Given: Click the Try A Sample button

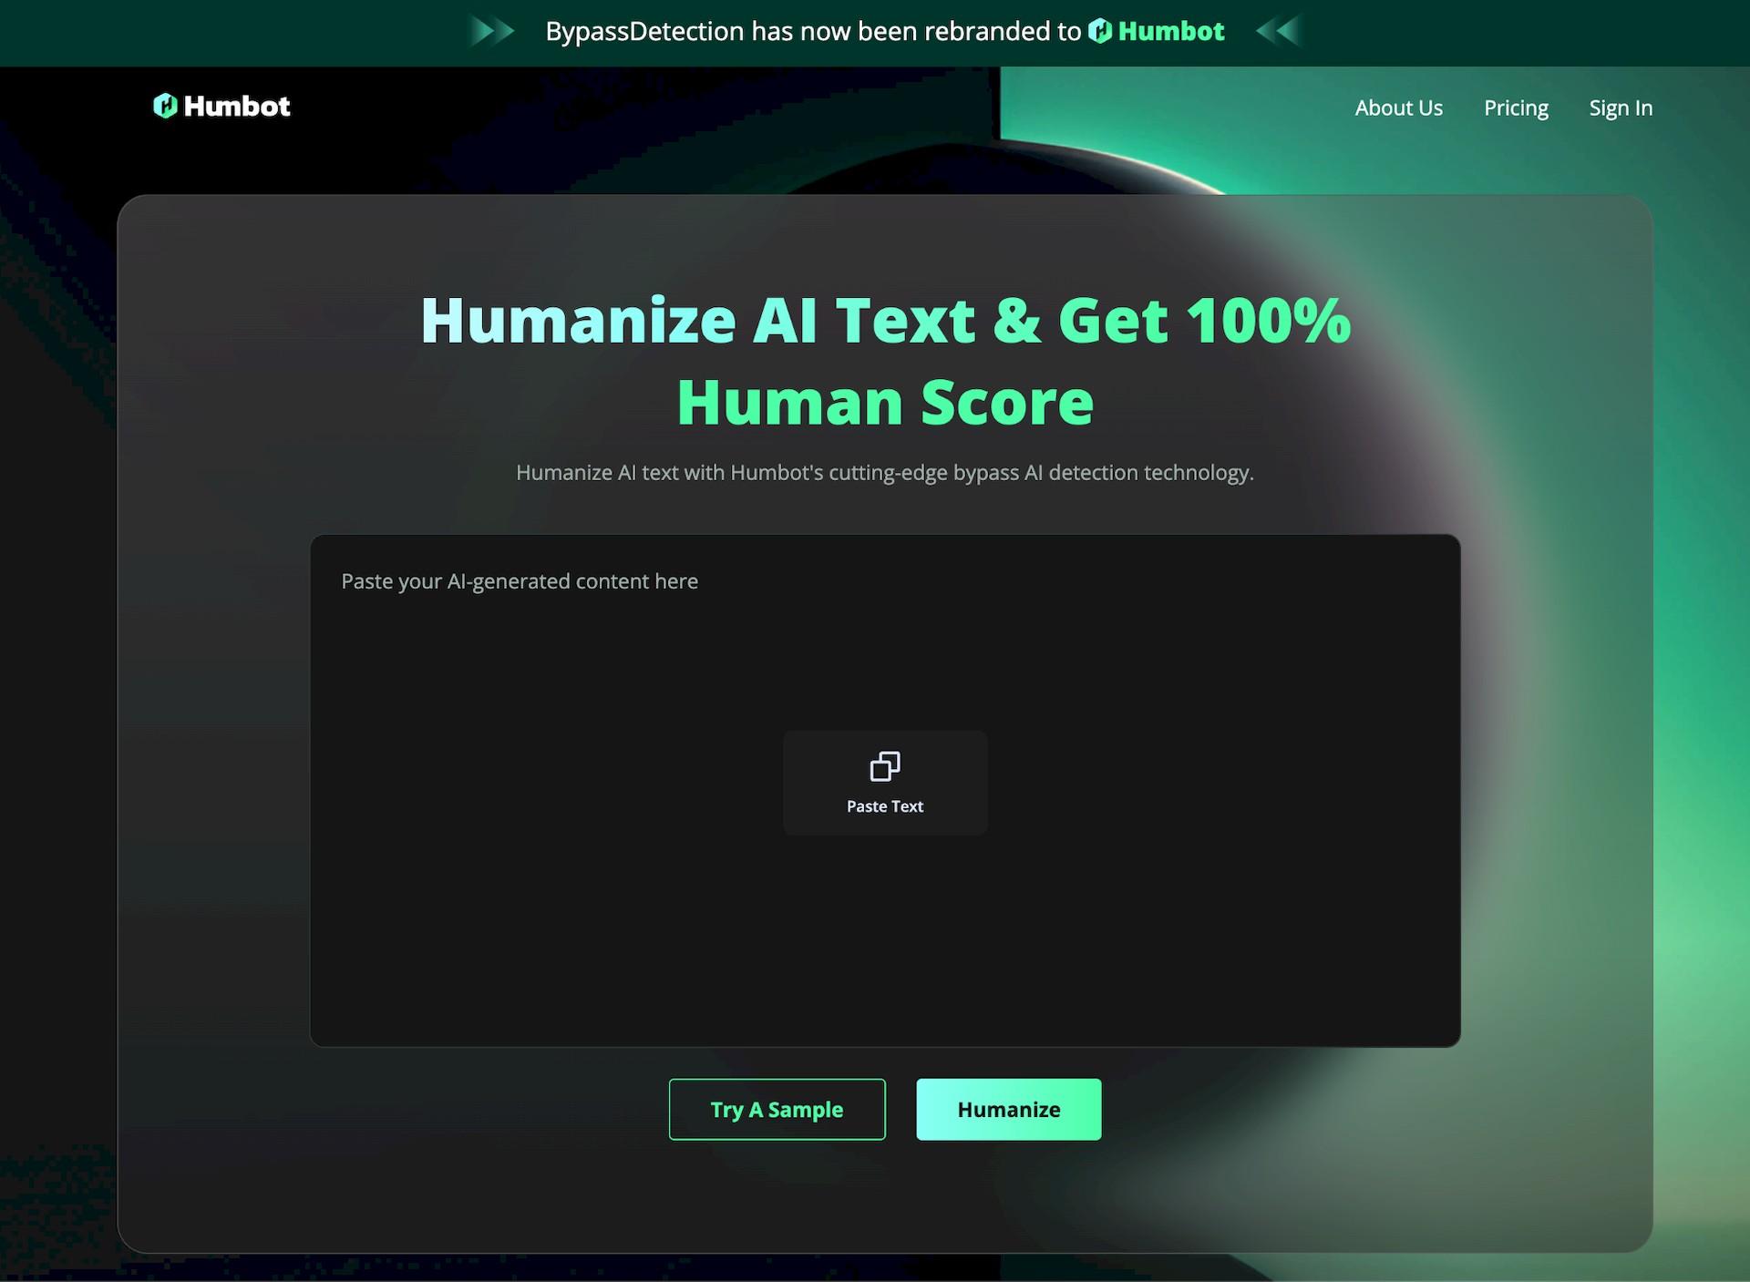Looking at the screenshot, I should click(777, 1110).
